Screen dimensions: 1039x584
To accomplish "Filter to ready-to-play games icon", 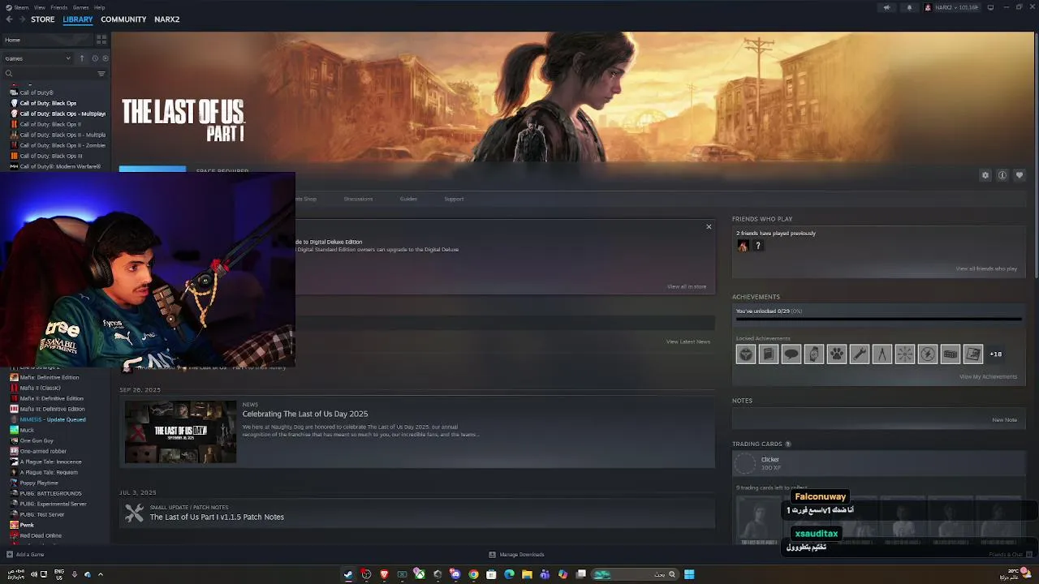I will click(x=105, y=58).
